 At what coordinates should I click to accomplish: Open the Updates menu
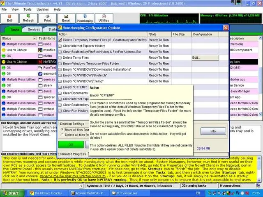[43, 9]
